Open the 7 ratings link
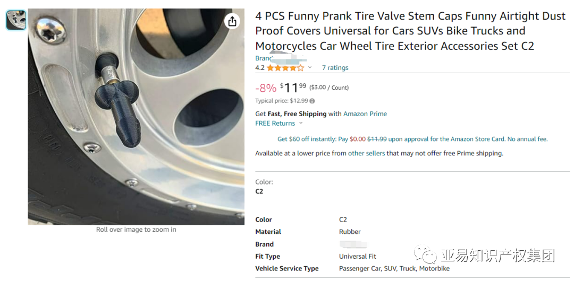 tap(335, 68)
